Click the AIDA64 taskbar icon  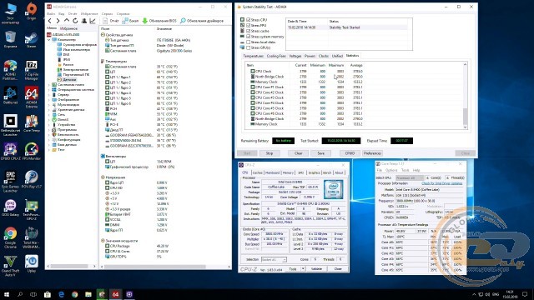pyautogui.click(x=115, y=294)
